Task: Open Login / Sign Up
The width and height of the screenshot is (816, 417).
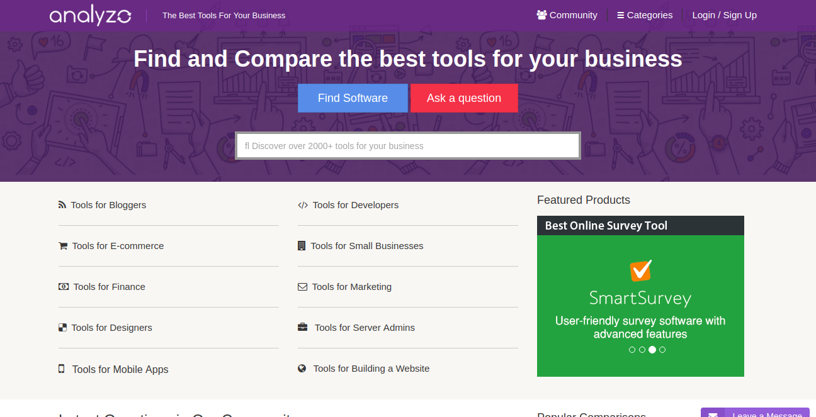Action: click(725, 15)
